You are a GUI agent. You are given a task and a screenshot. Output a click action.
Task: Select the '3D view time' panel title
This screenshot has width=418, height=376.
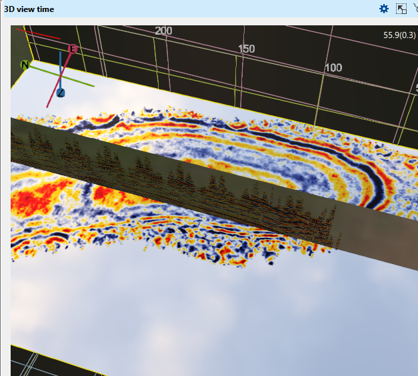click(29, 9)
